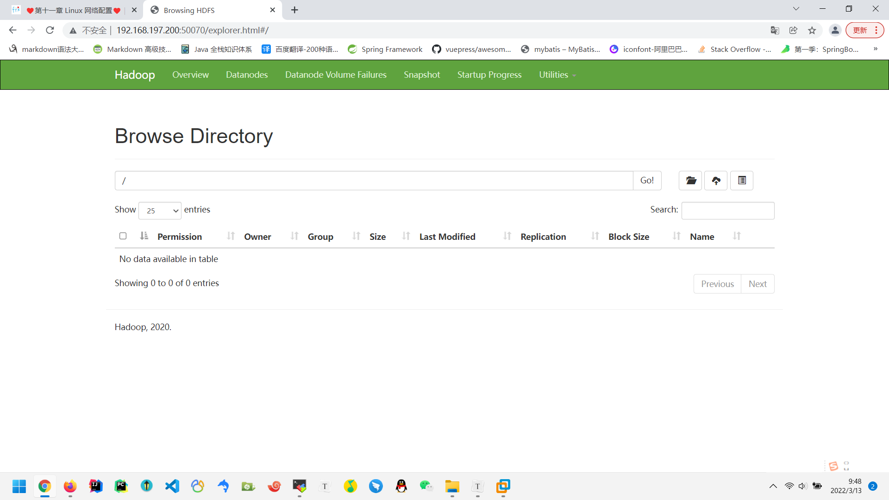889x500 pixels.
Task: Open a new browser tab
Action: (294, 10)
